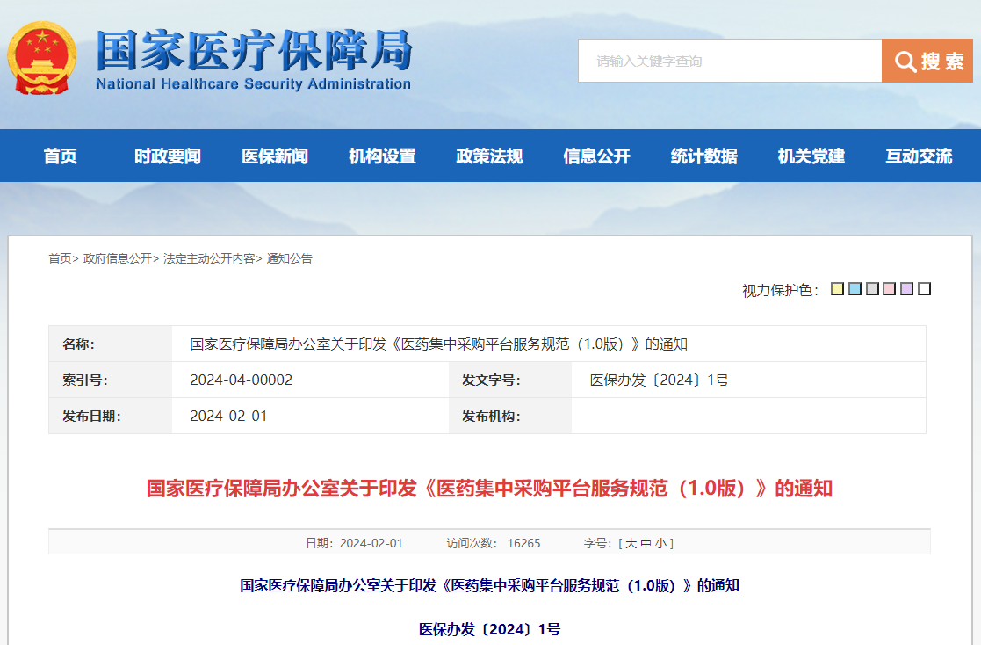Focus the keyword search input field
981x645 pixels.
point(729,62)
